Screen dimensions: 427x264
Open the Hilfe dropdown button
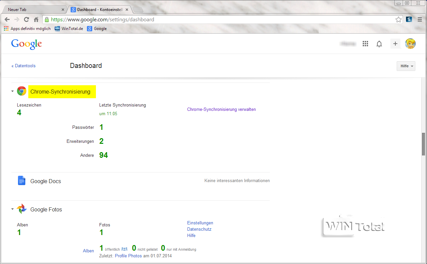pos(406,66)
